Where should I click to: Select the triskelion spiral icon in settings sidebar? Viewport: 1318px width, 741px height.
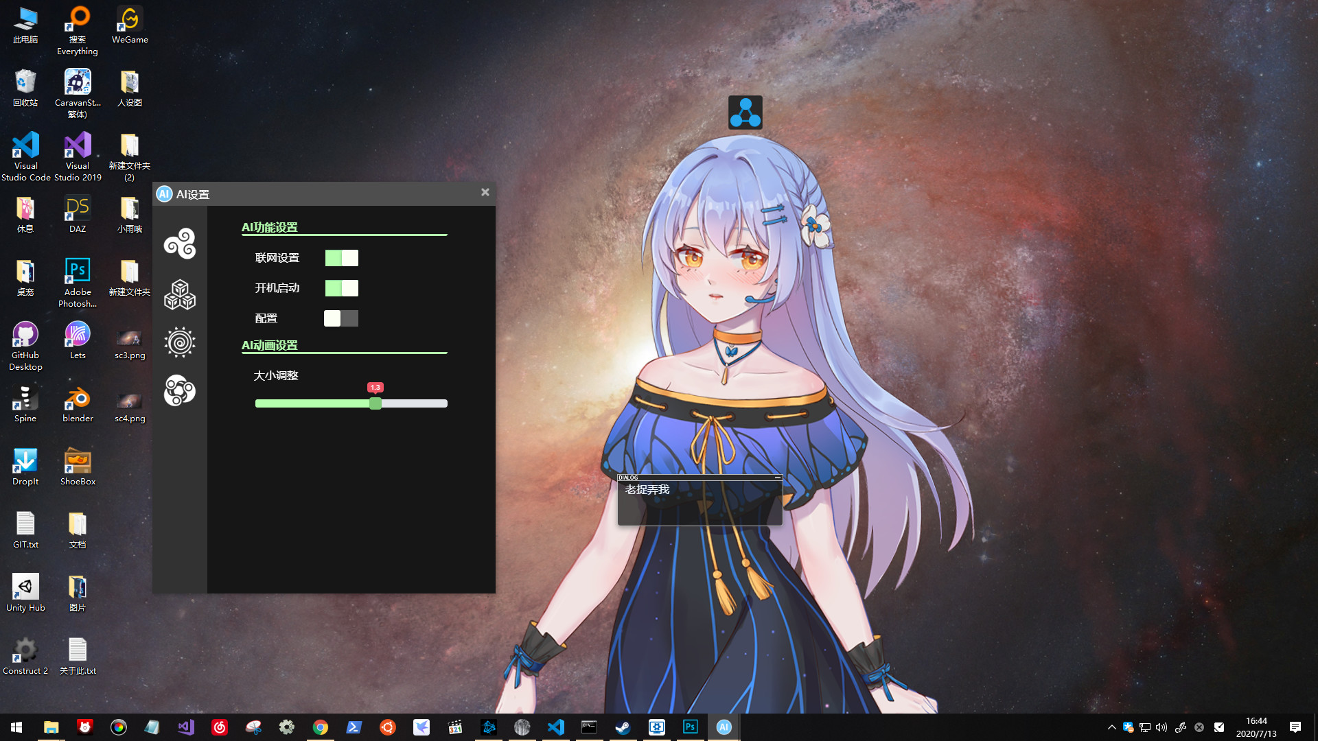pyautogui.click(x=179, y=243)
